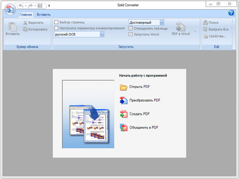Click the Запустить group label

(x=126, y=47)
